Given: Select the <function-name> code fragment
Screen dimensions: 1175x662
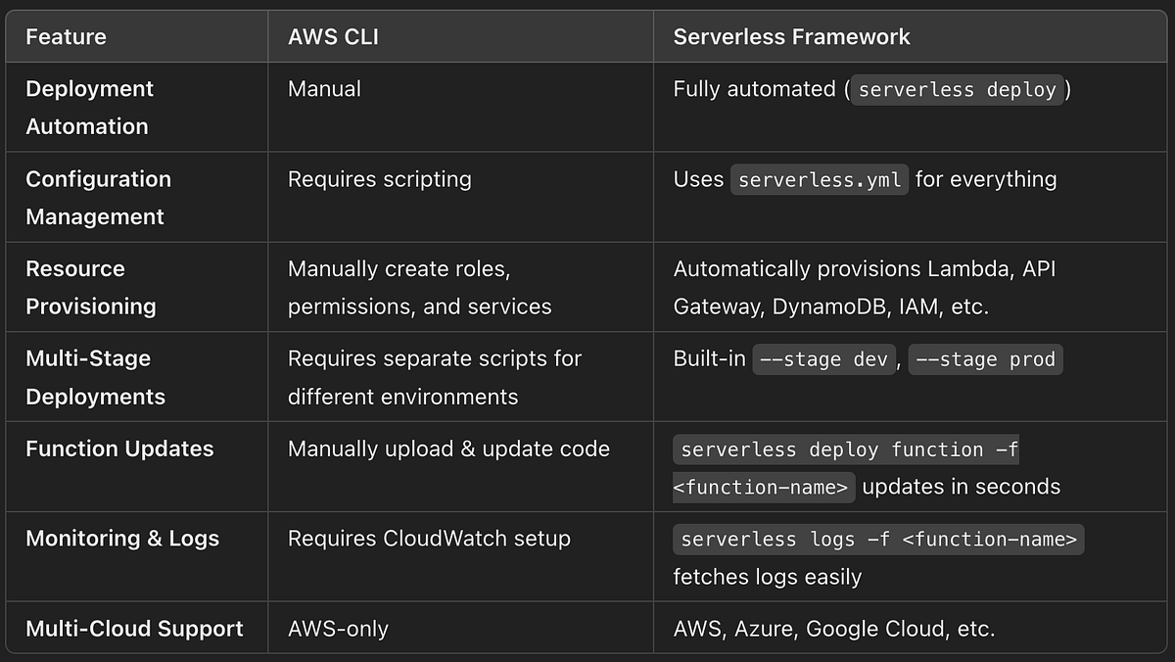Looking at the screenshot, I should 763,487.
